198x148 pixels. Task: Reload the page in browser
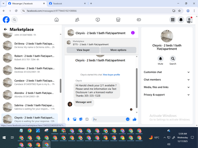click(x=16, y=11)
